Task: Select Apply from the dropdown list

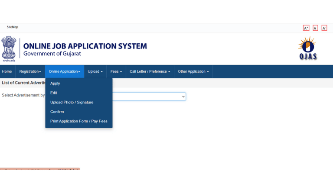Action: tap(55, 84)
